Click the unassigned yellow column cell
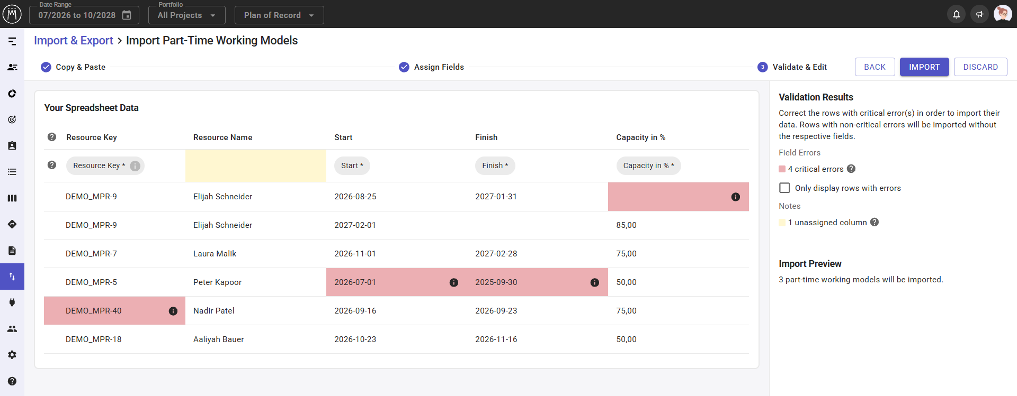 point(256,165)
